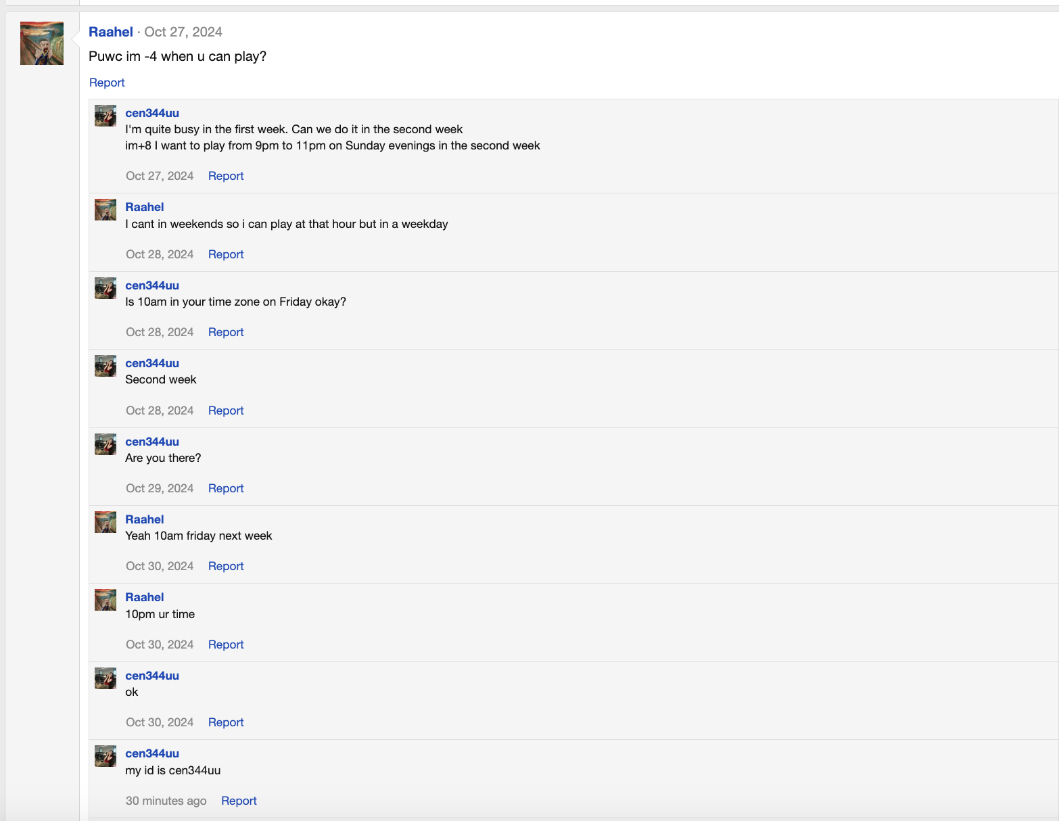Click avatar beside the "Is 10am" reply
The image size is (1059, 821).
[105, 288]
